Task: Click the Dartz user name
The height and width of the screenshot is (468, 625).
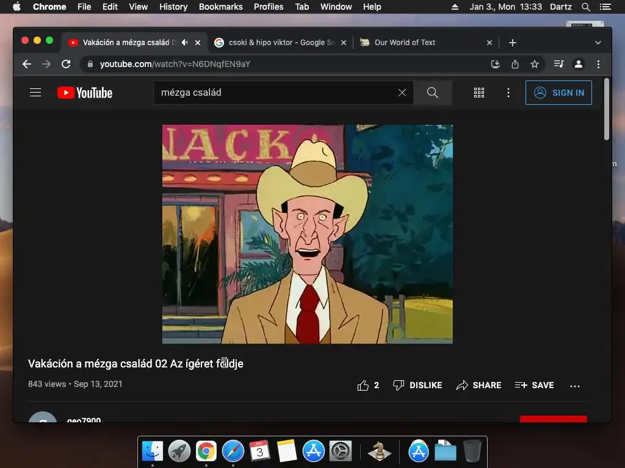Action: (560, 7)
